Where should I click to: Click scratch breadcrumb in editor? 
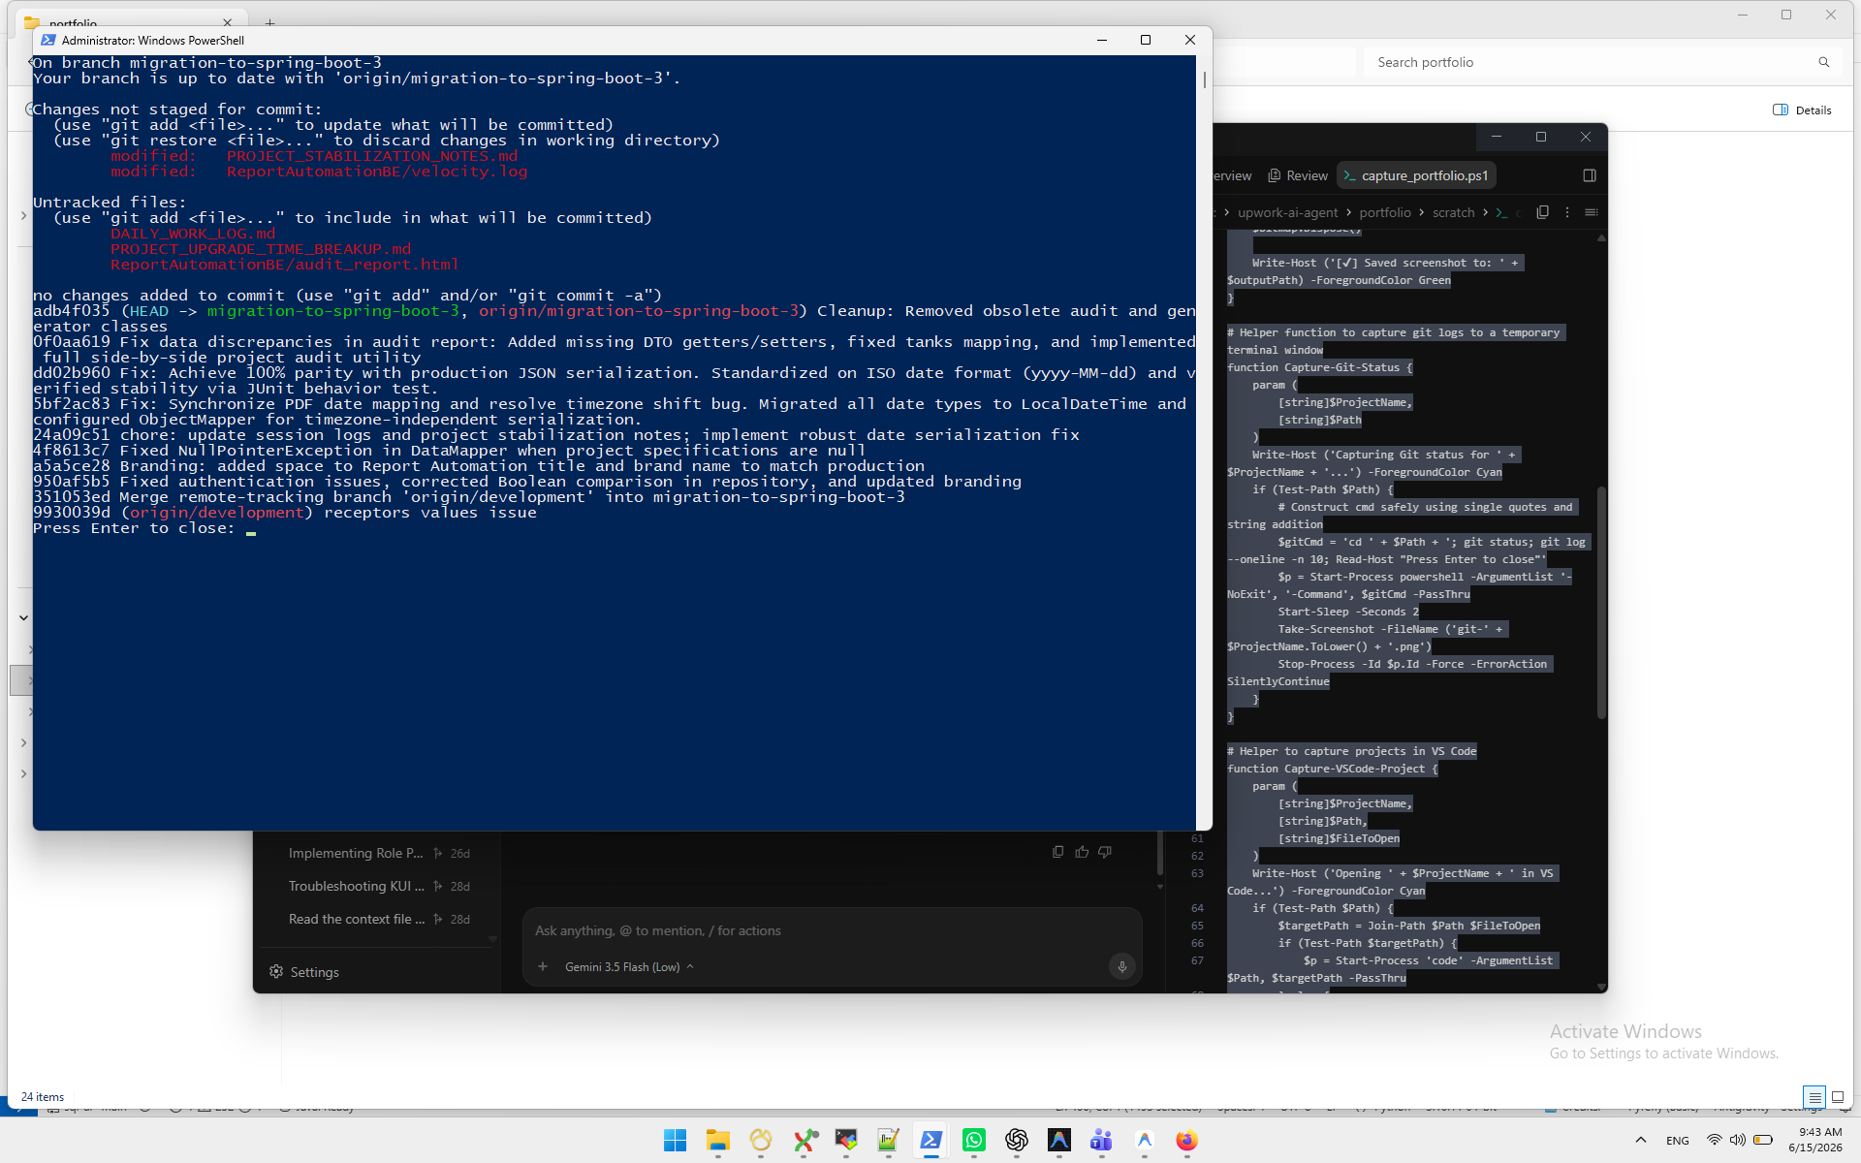[x=1453, y=212]
